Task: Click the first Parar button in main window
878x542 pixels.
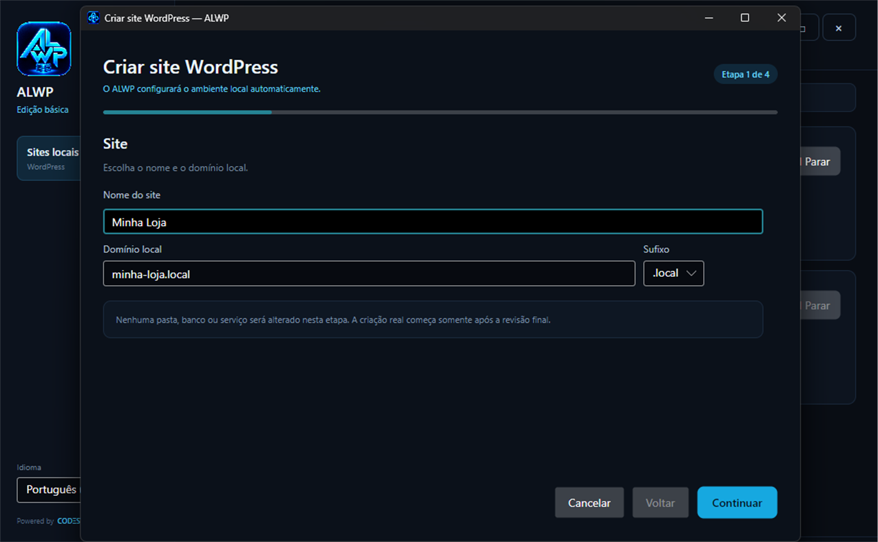Action: pos(819,161)
